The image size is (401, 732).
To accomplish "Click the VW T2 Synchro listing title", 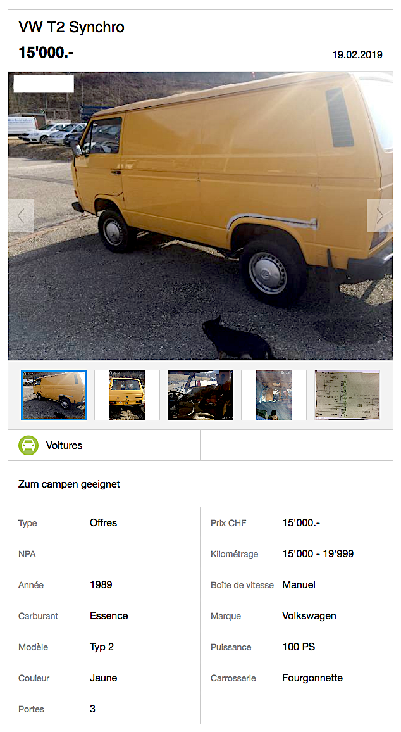I will (x=71, y=27).
